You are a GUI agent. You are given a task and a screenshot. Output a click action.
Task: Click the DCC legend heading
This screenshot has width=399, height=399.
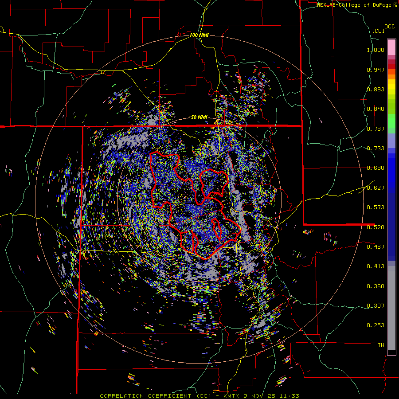389,27
